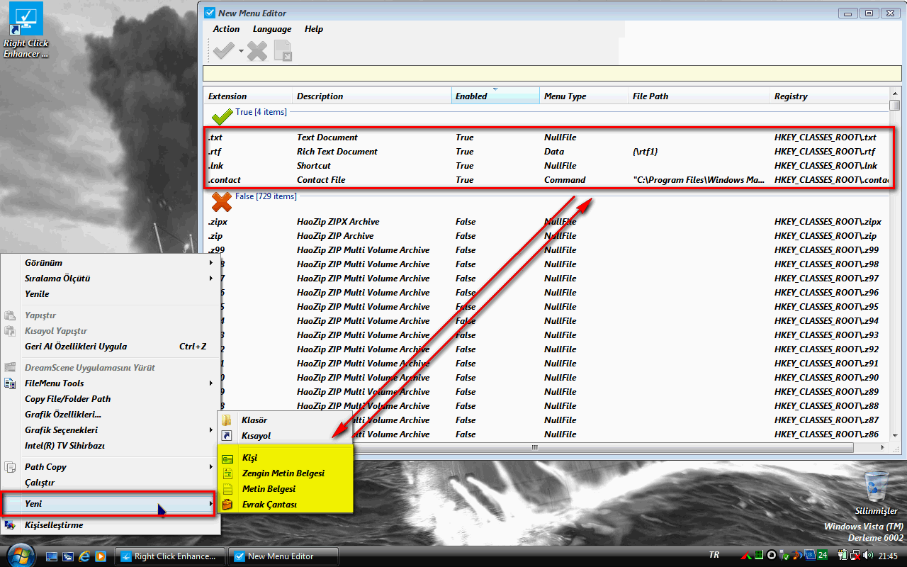The height and width of the screenshot is (567, 907).
Task: Click the HKEY_CLASSES_ROOT\.z99 registry cell
Action: point(826,250)
